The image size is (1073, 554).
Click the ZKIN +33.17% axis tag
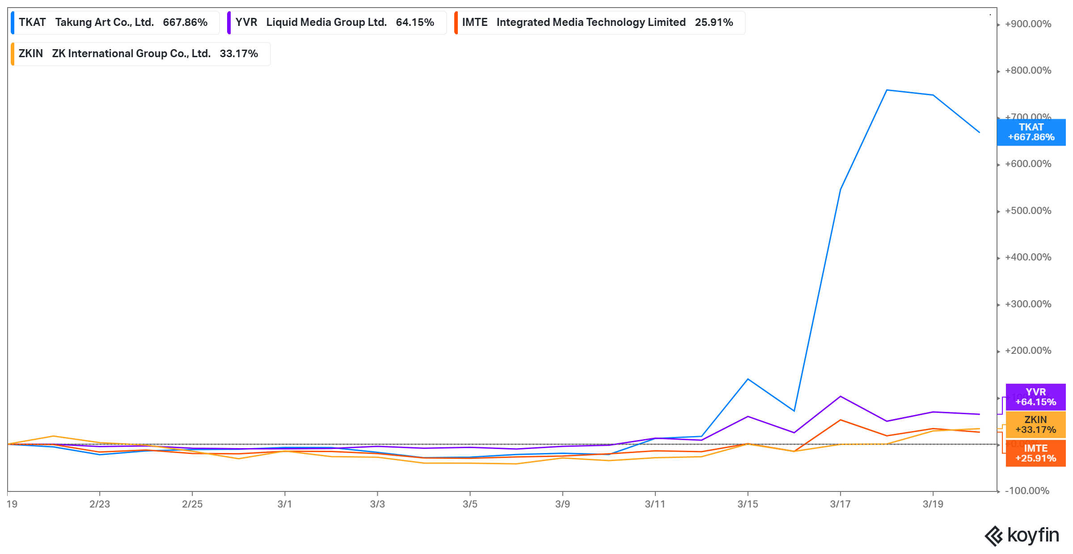click(1035, 425)
